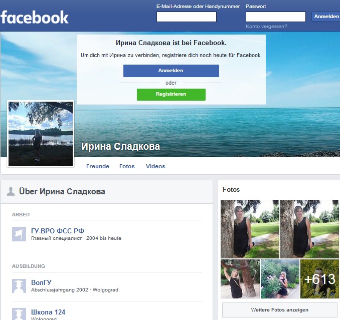Click the Wolgograd text under Школа 124
The height and width of the screenshot is (320, 340).
44,318
